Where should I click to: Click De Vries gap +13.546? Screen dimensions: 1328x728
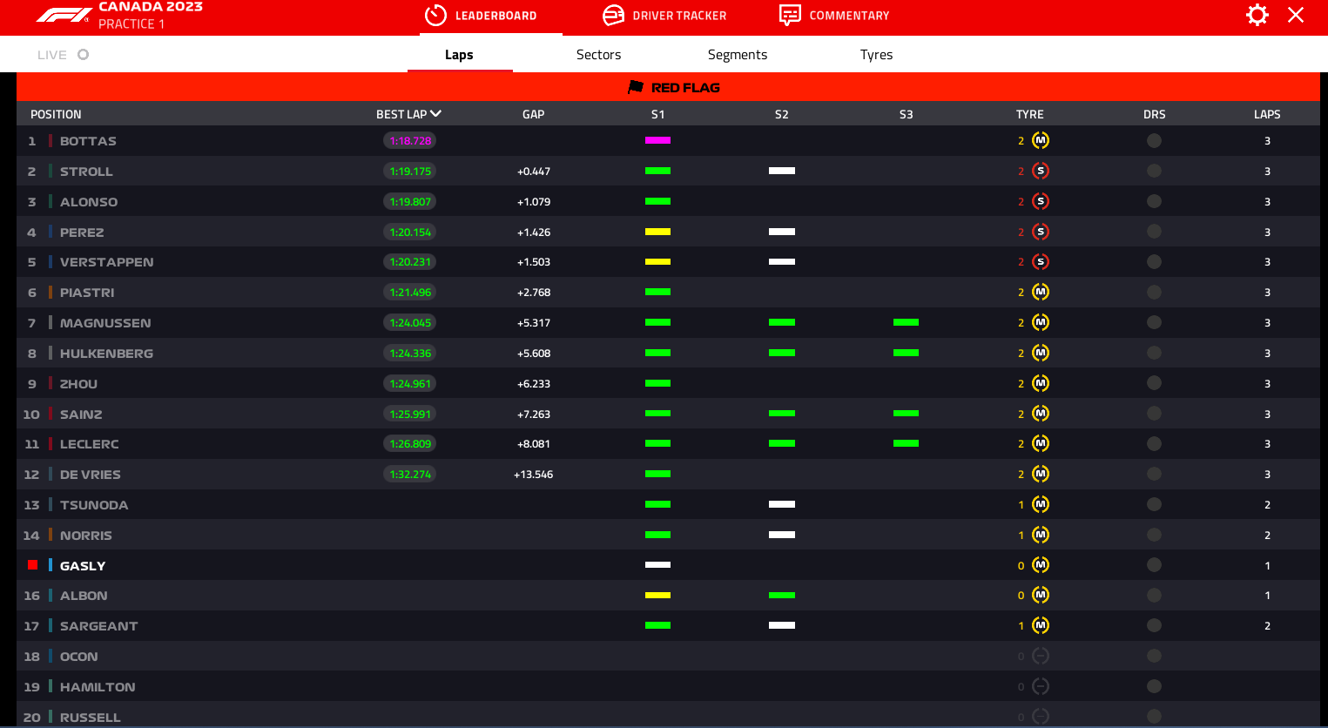[x=533, y=475]
